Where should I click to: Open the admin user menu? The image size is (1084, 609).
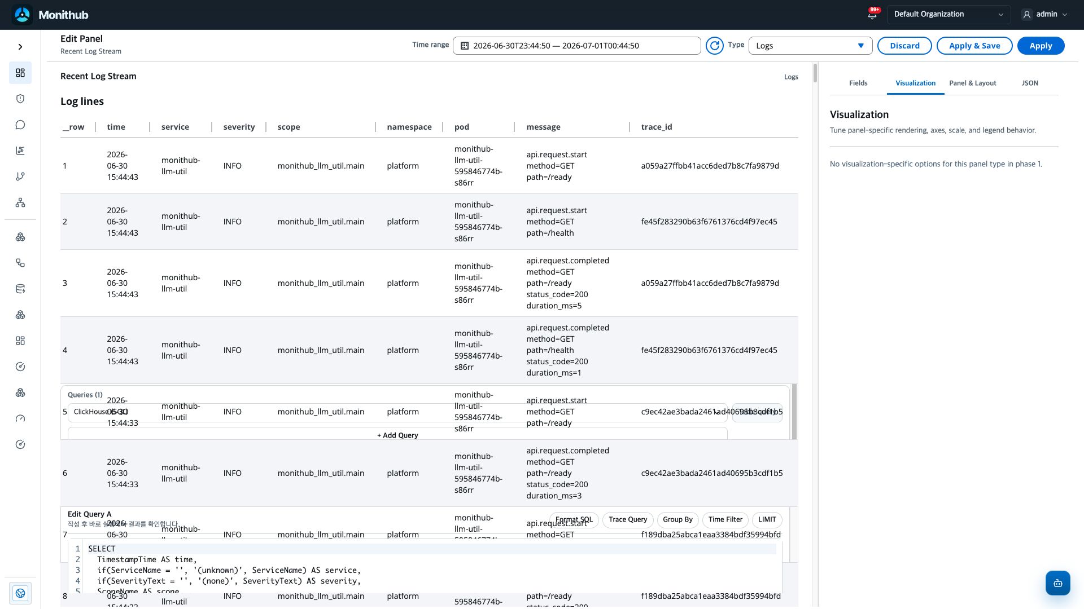(1044, 15)
